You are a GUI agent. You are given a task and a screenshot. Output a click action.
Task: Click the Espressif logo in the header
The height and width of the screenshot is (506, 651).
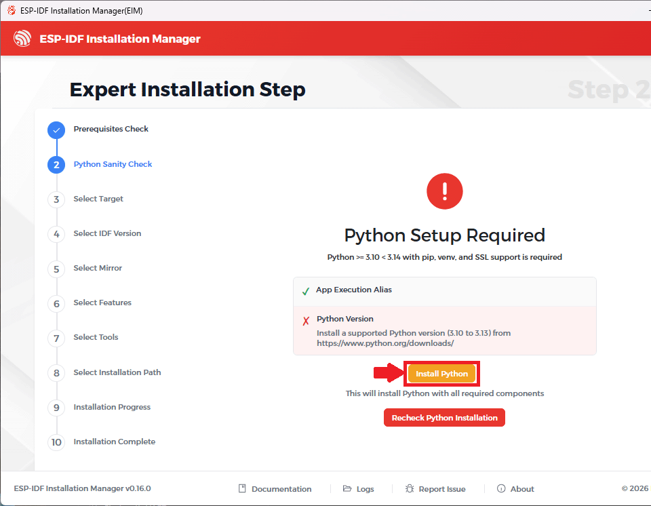[22, 39]
